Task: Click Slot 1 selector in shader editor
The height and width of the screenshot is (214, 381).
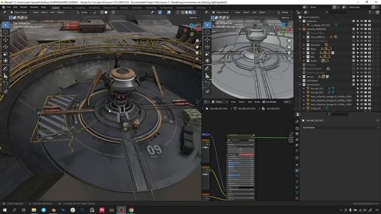Action: pyautogui.click(x=287, y=102)
